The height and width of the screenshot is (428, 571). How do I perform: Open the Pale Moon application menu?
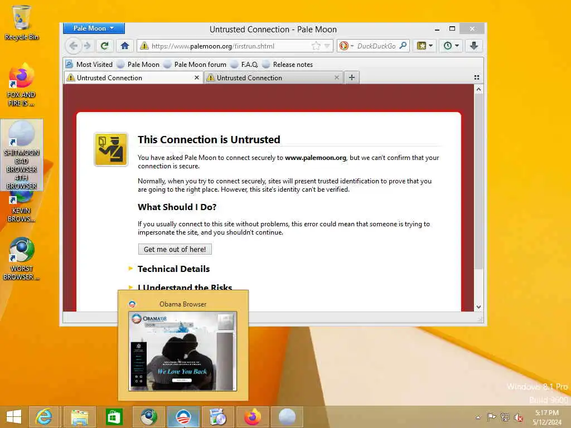click(94, 28)
